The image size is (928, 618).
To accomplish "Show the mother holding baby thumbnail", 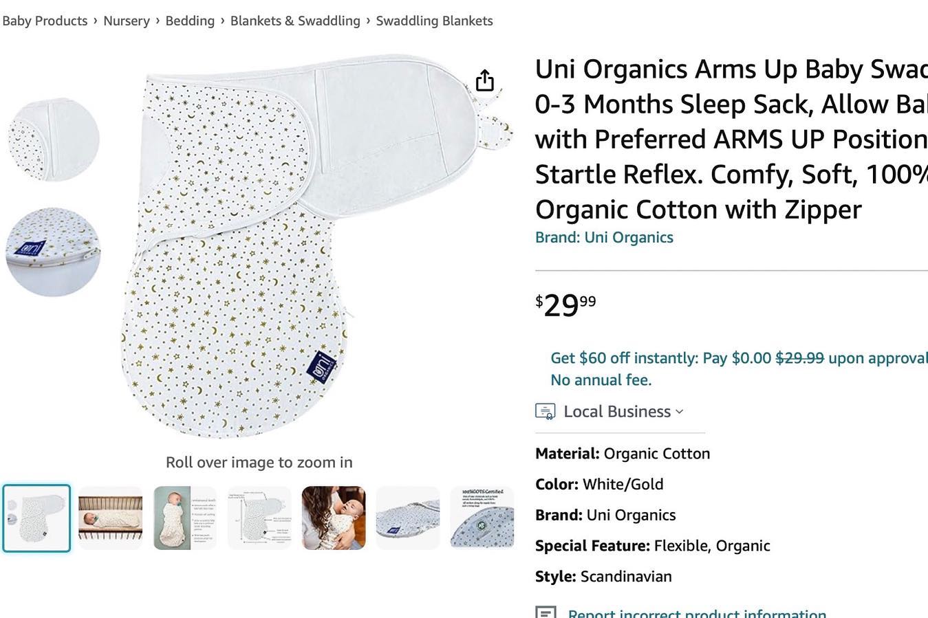I will pos(334,518).
